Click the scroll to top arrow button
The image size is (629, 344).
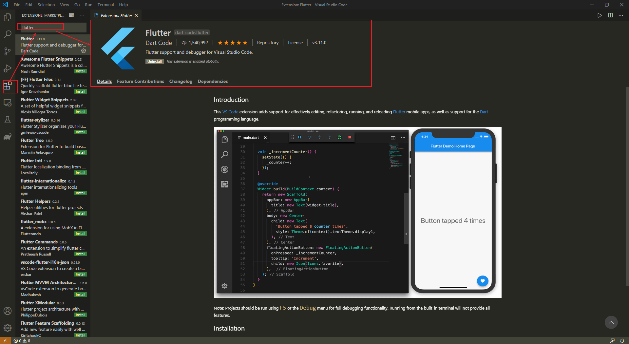(x=611, y=322)
